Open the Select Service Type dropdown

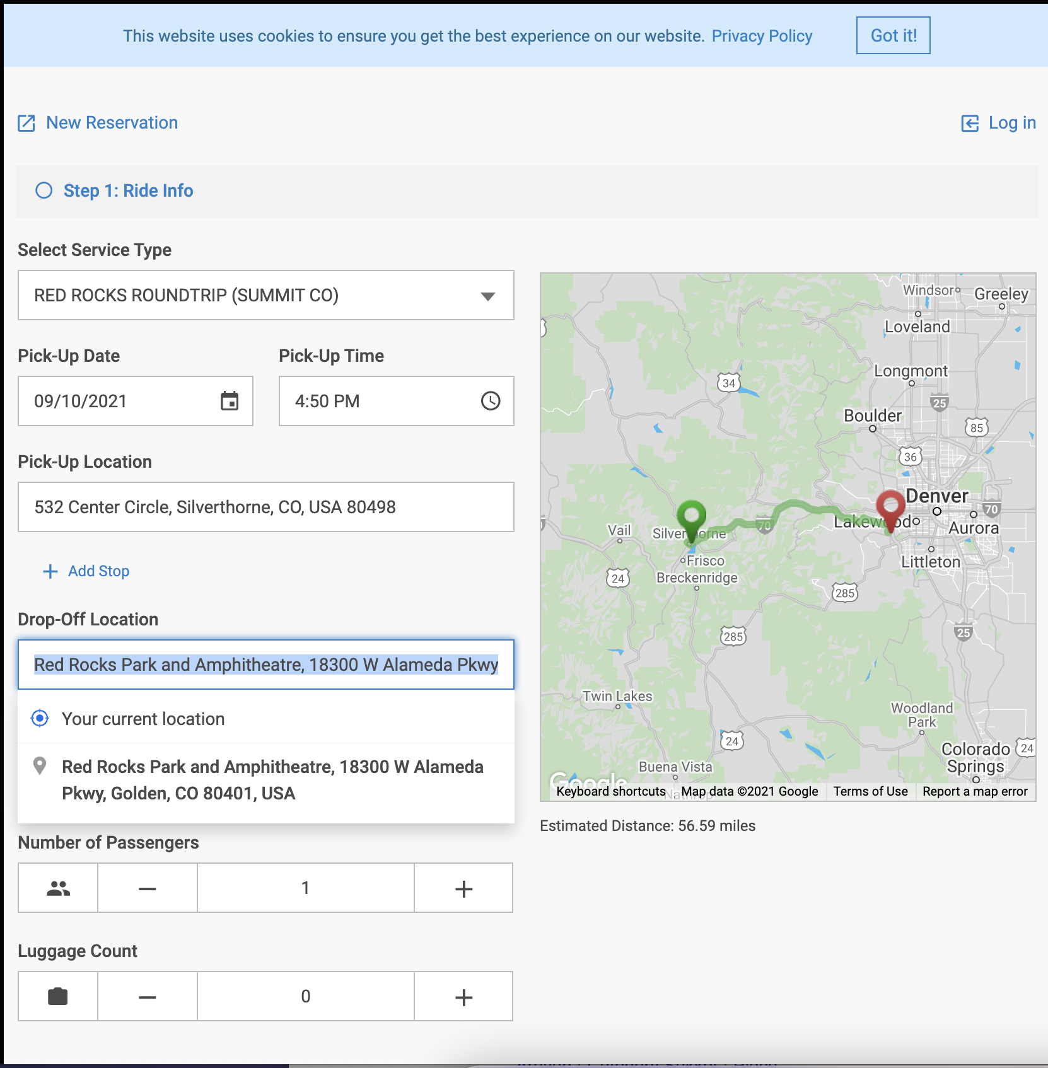265,295
